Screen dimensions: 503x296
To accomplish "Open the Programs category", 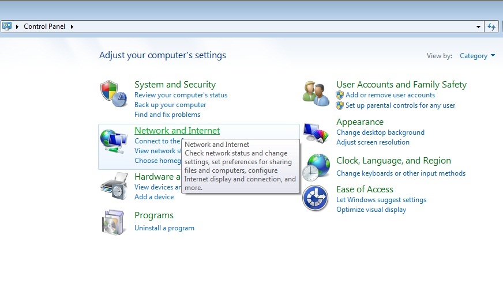I will [154, 215].
